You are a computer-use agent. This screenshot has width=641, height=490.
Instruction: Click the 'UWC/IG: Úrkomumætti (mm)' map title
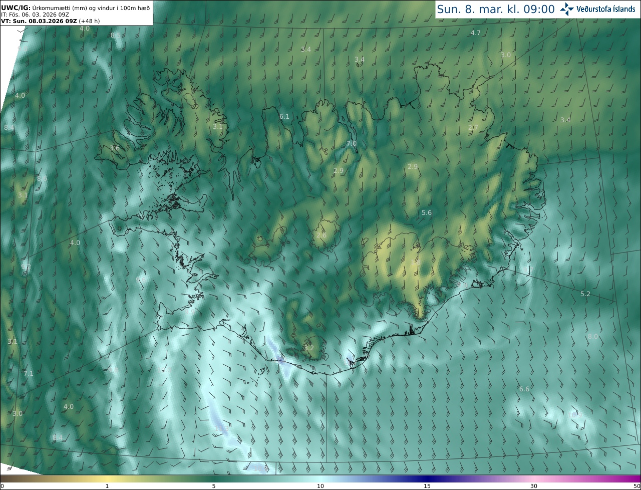coord(75,8)
